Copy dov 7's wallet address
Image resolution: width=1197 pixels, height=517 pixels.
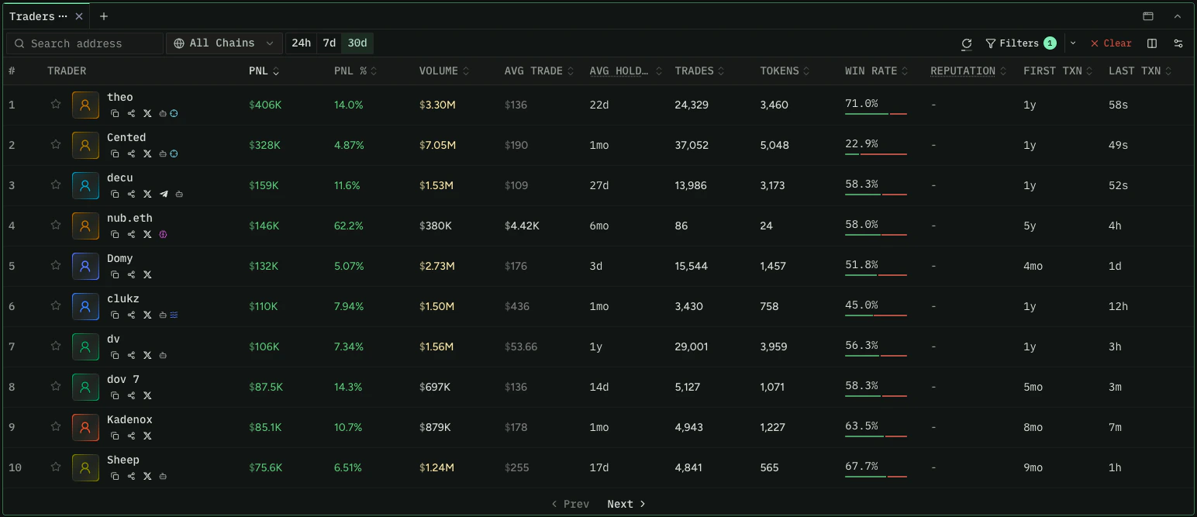[x=115, y=395]
